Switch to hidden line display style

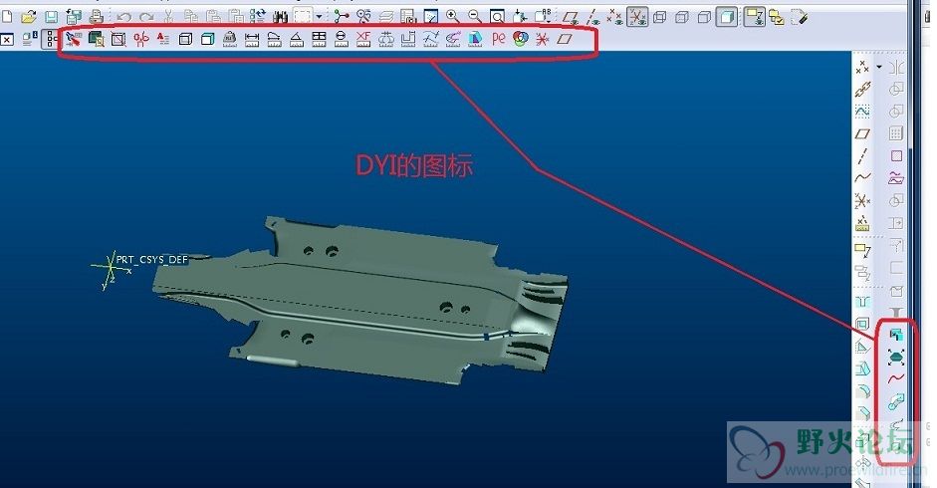tap(682, 17)
